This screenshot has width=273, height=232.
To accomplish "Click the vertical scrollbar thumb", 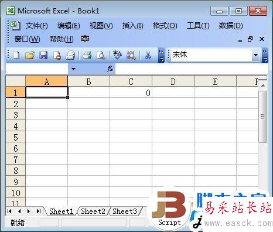I will 262,117.
